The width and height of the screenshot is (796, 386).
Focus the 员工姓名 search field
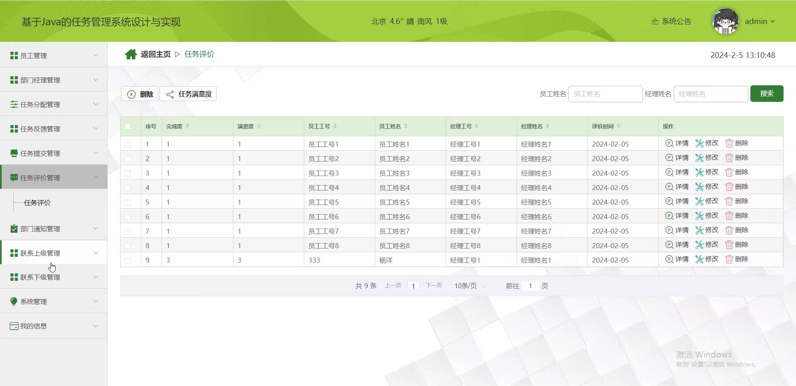(x=605, y=94)
